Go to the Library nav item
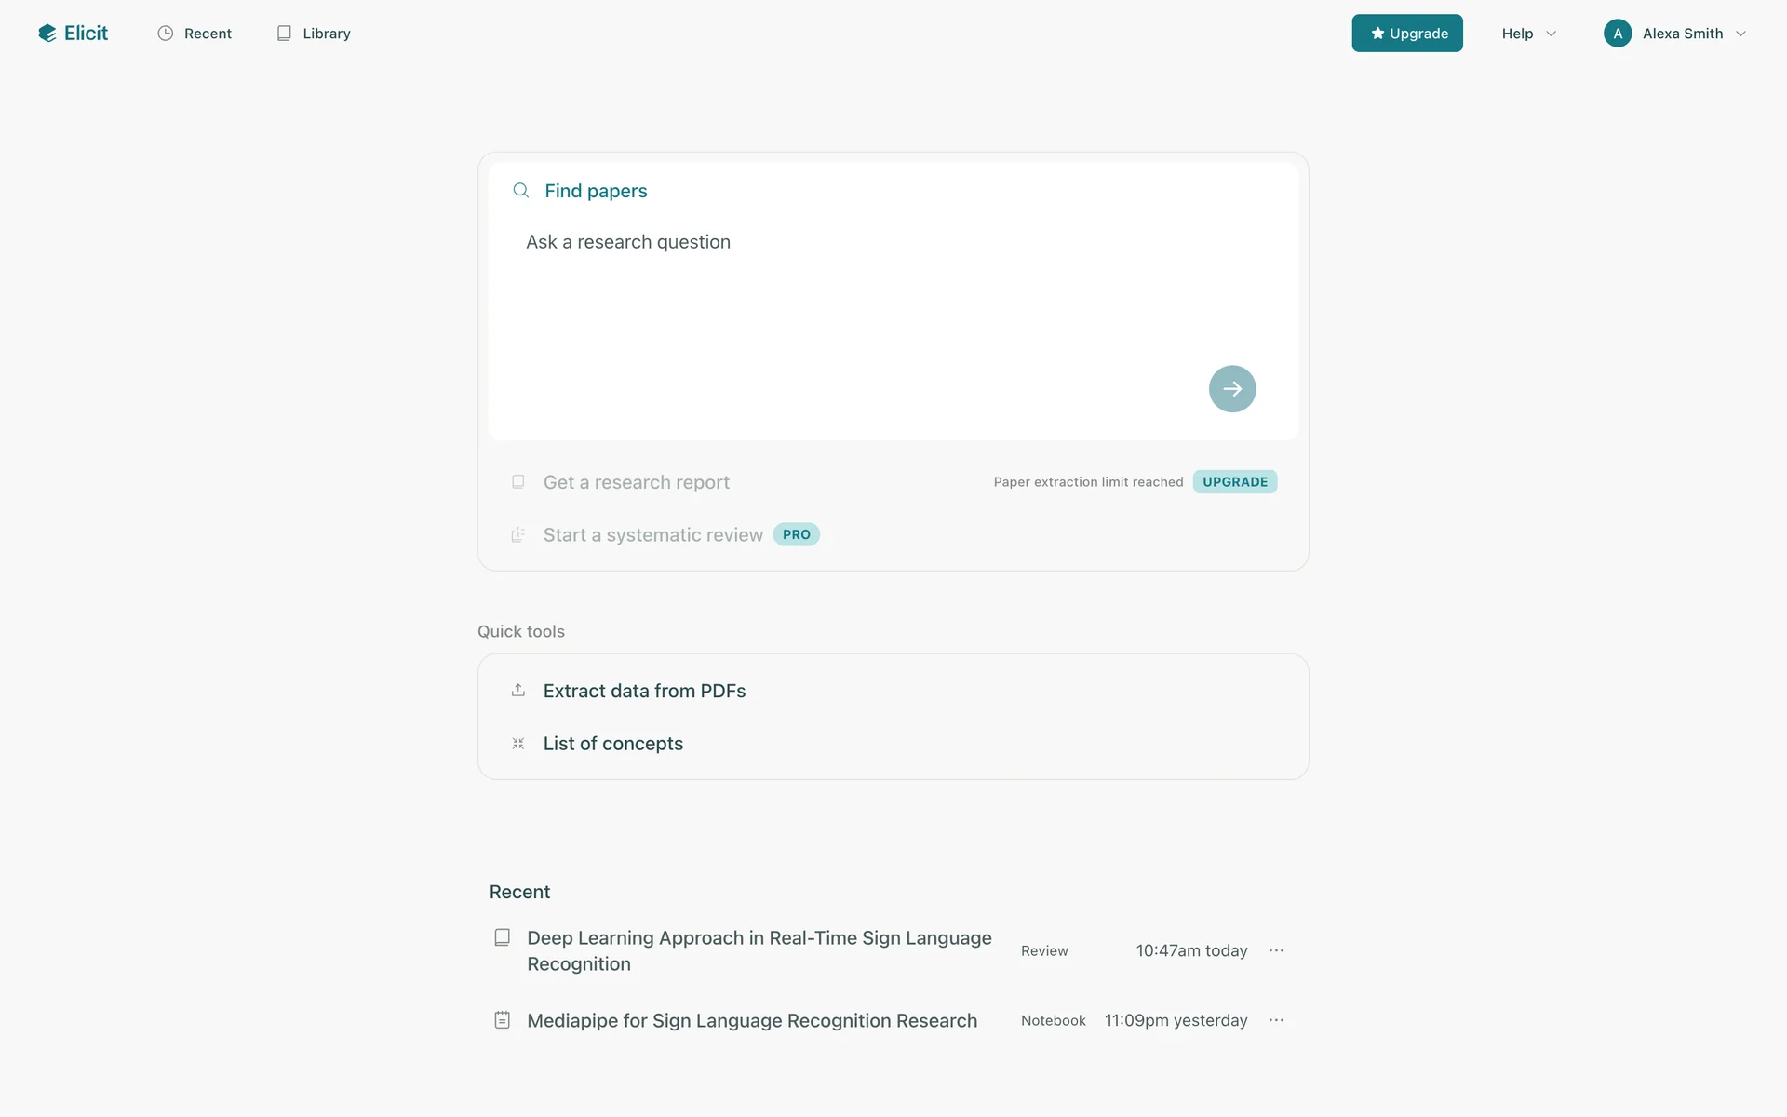Viewport: 1787px width, 1117px height. coord(326,34)
